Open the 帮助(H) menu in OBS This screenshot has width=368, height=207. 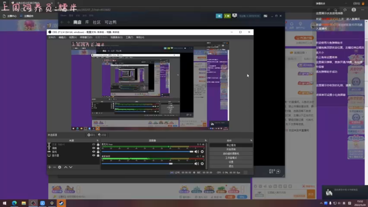(140, 37)
